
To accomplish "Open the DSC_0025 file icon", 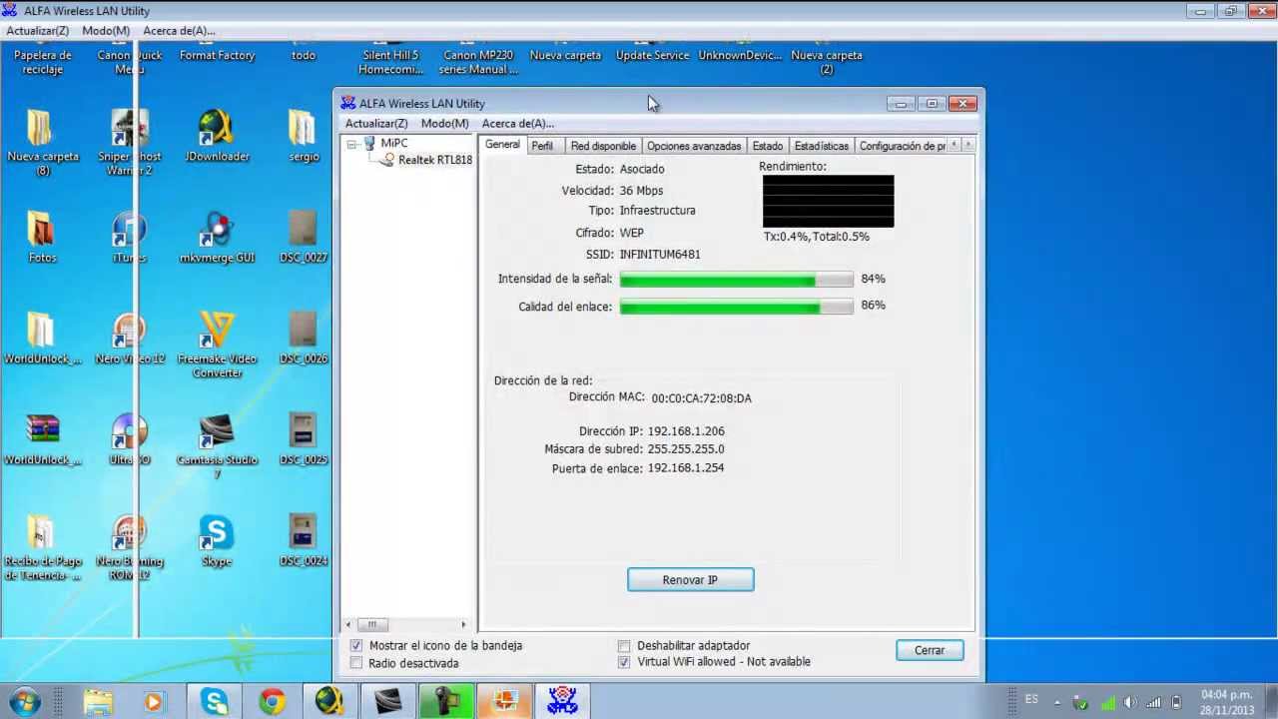I will click(x=304, y=438).
